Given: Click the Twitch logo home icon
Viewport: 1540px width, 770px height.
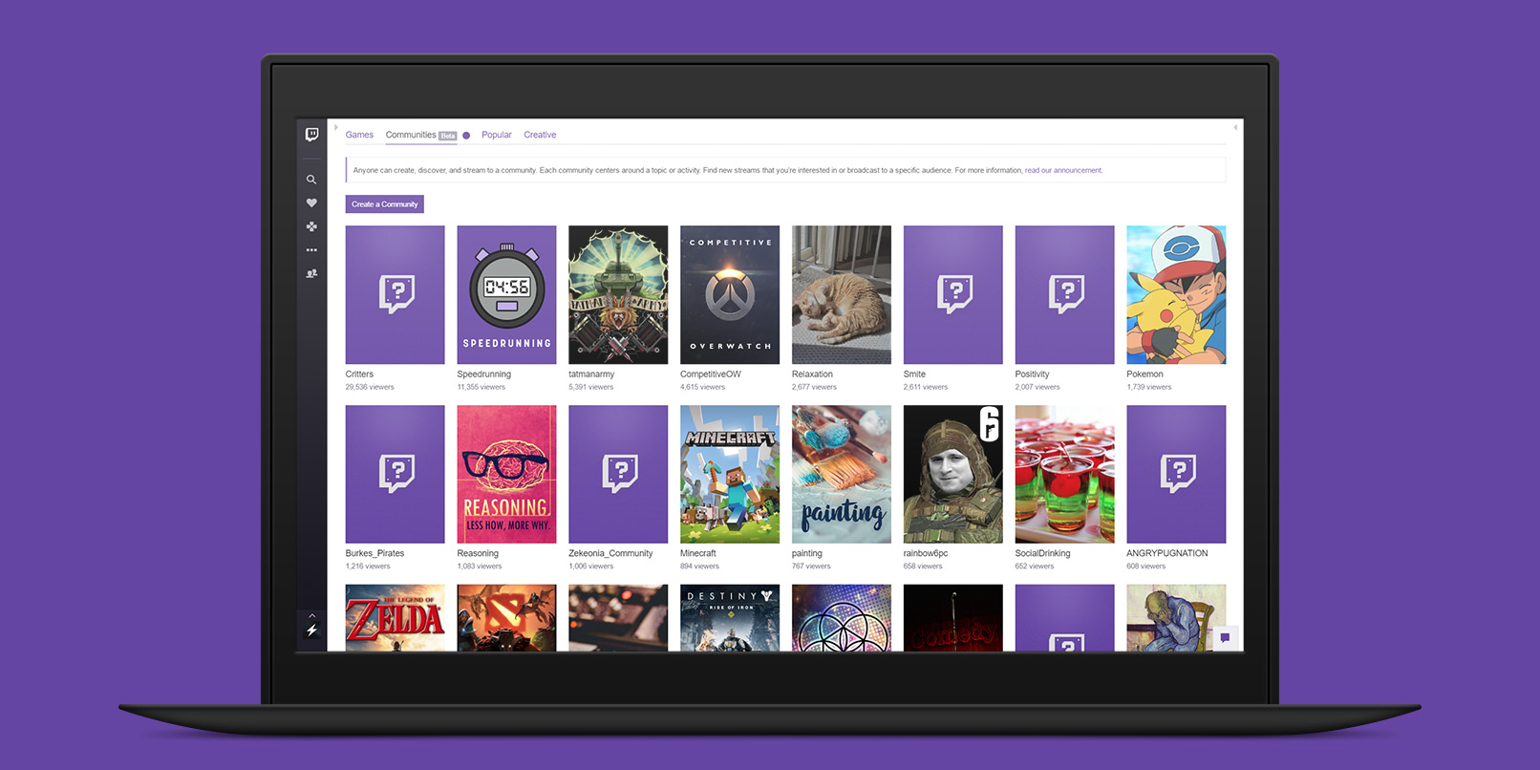Looking at the screenshot, I should [311, 135].
